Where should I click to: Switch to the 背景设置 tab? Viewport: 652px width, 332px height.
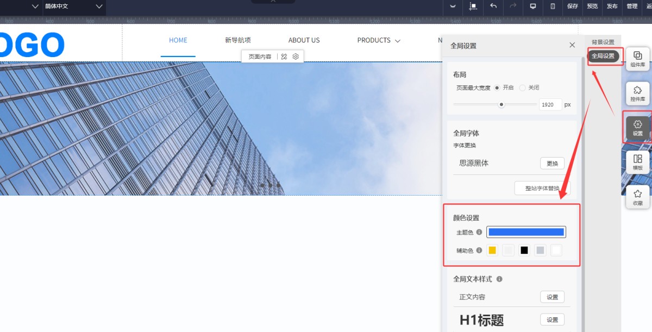603,42
